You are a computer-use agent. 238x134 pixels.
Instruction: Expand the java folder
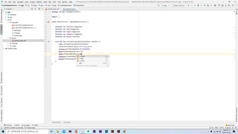point(6,17)
